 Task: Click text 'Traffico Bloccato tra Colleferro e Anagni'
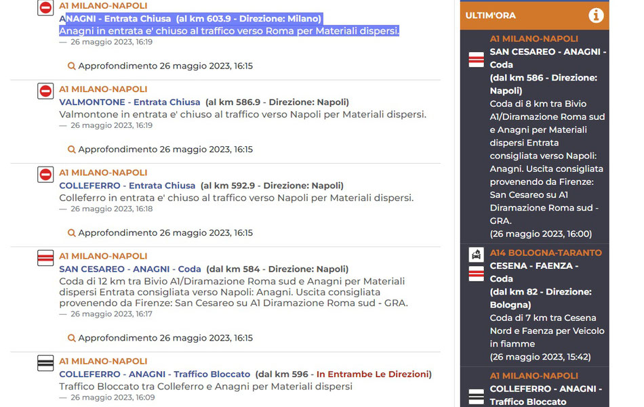206,387
